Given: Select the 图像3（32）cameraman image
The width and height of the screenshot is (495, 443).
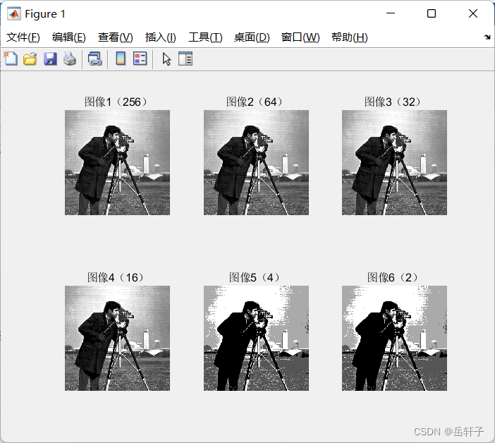Looking at the screenshot, I should tap(394, 162).
